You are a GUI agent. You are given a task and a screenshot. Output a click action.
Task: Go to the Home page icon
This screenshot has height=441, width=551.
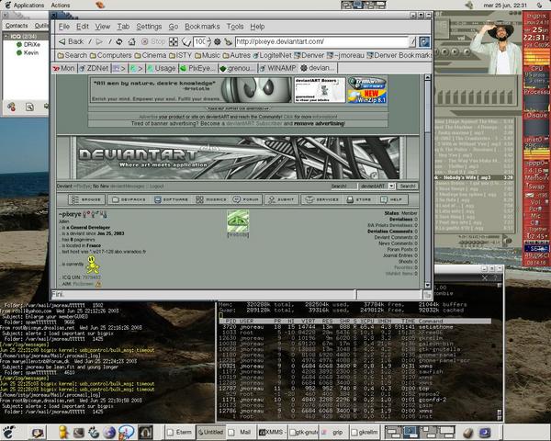tap(131, 42)
